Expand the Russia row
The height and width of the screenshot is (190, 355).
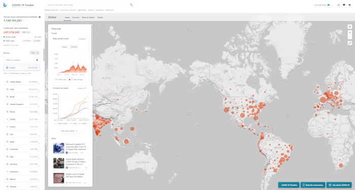(x=7, y=112)
